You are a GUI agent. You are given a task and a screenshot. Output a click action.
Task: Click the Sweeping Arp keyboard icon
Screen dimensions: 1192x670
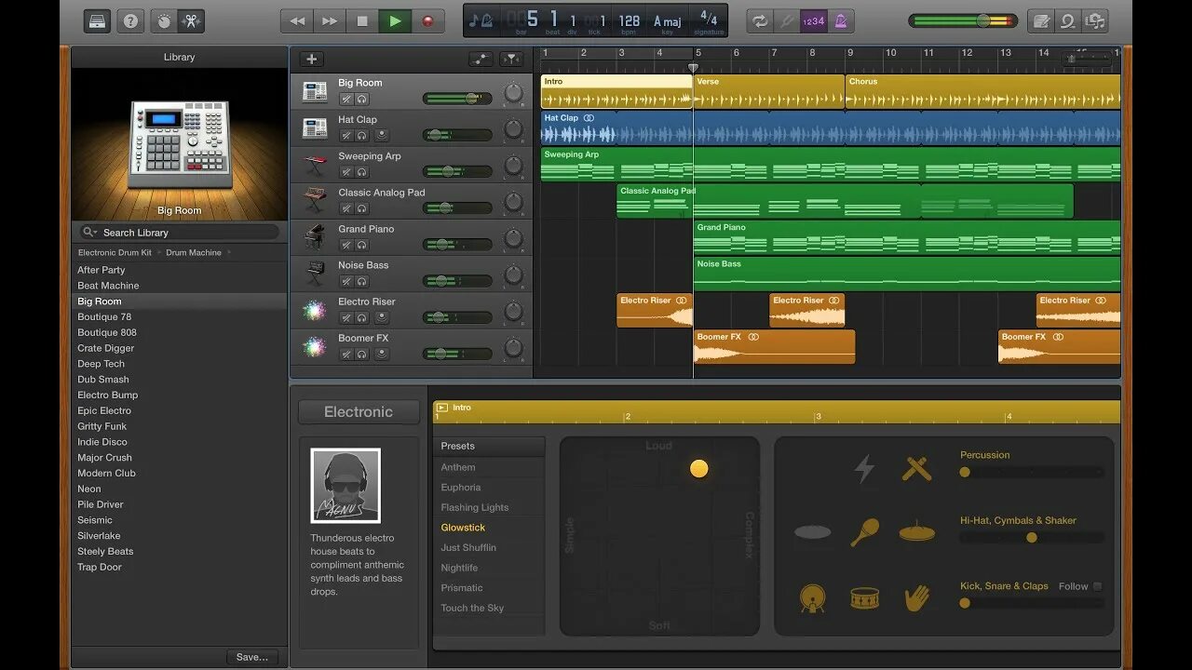point(315,165)
